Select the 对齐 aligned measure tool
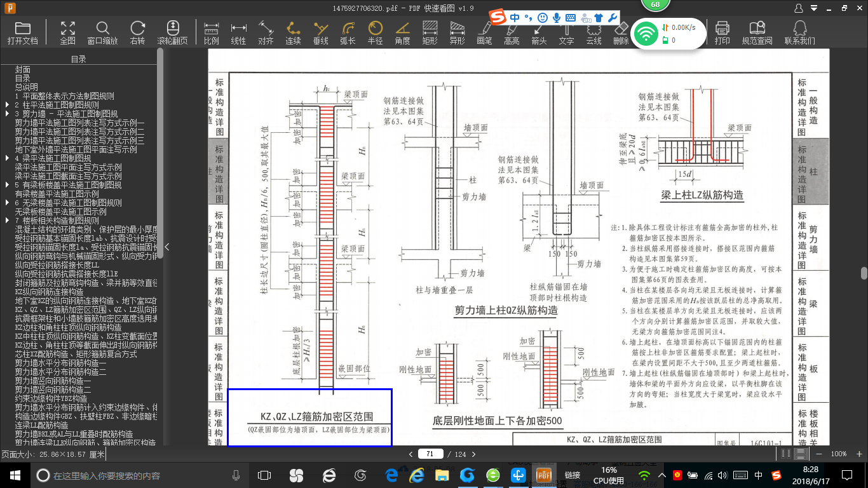Screen dimensions: 868x488 pos(266,33)
